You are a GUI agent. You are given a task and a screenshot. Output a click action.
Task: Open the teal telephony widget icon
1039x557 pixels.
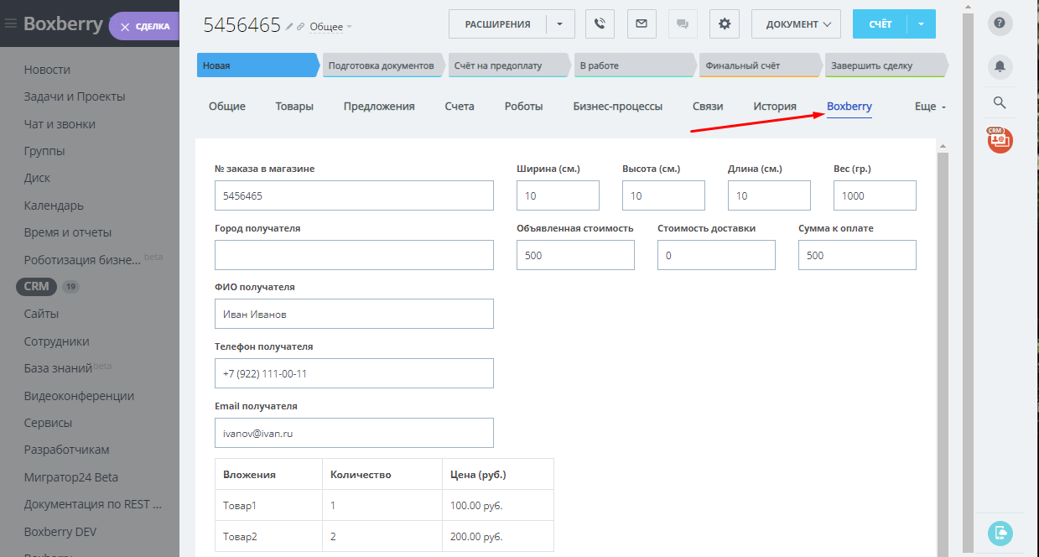tap(1000, 534)
